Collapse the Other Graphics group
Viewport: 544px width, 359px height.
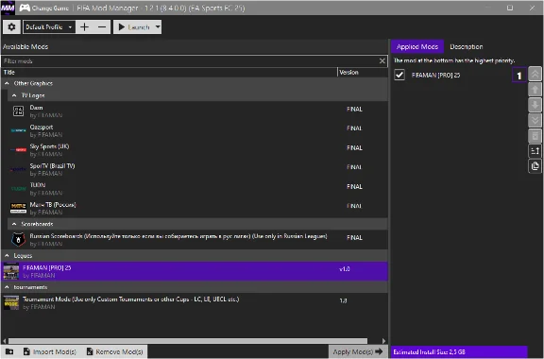[7, 83]
